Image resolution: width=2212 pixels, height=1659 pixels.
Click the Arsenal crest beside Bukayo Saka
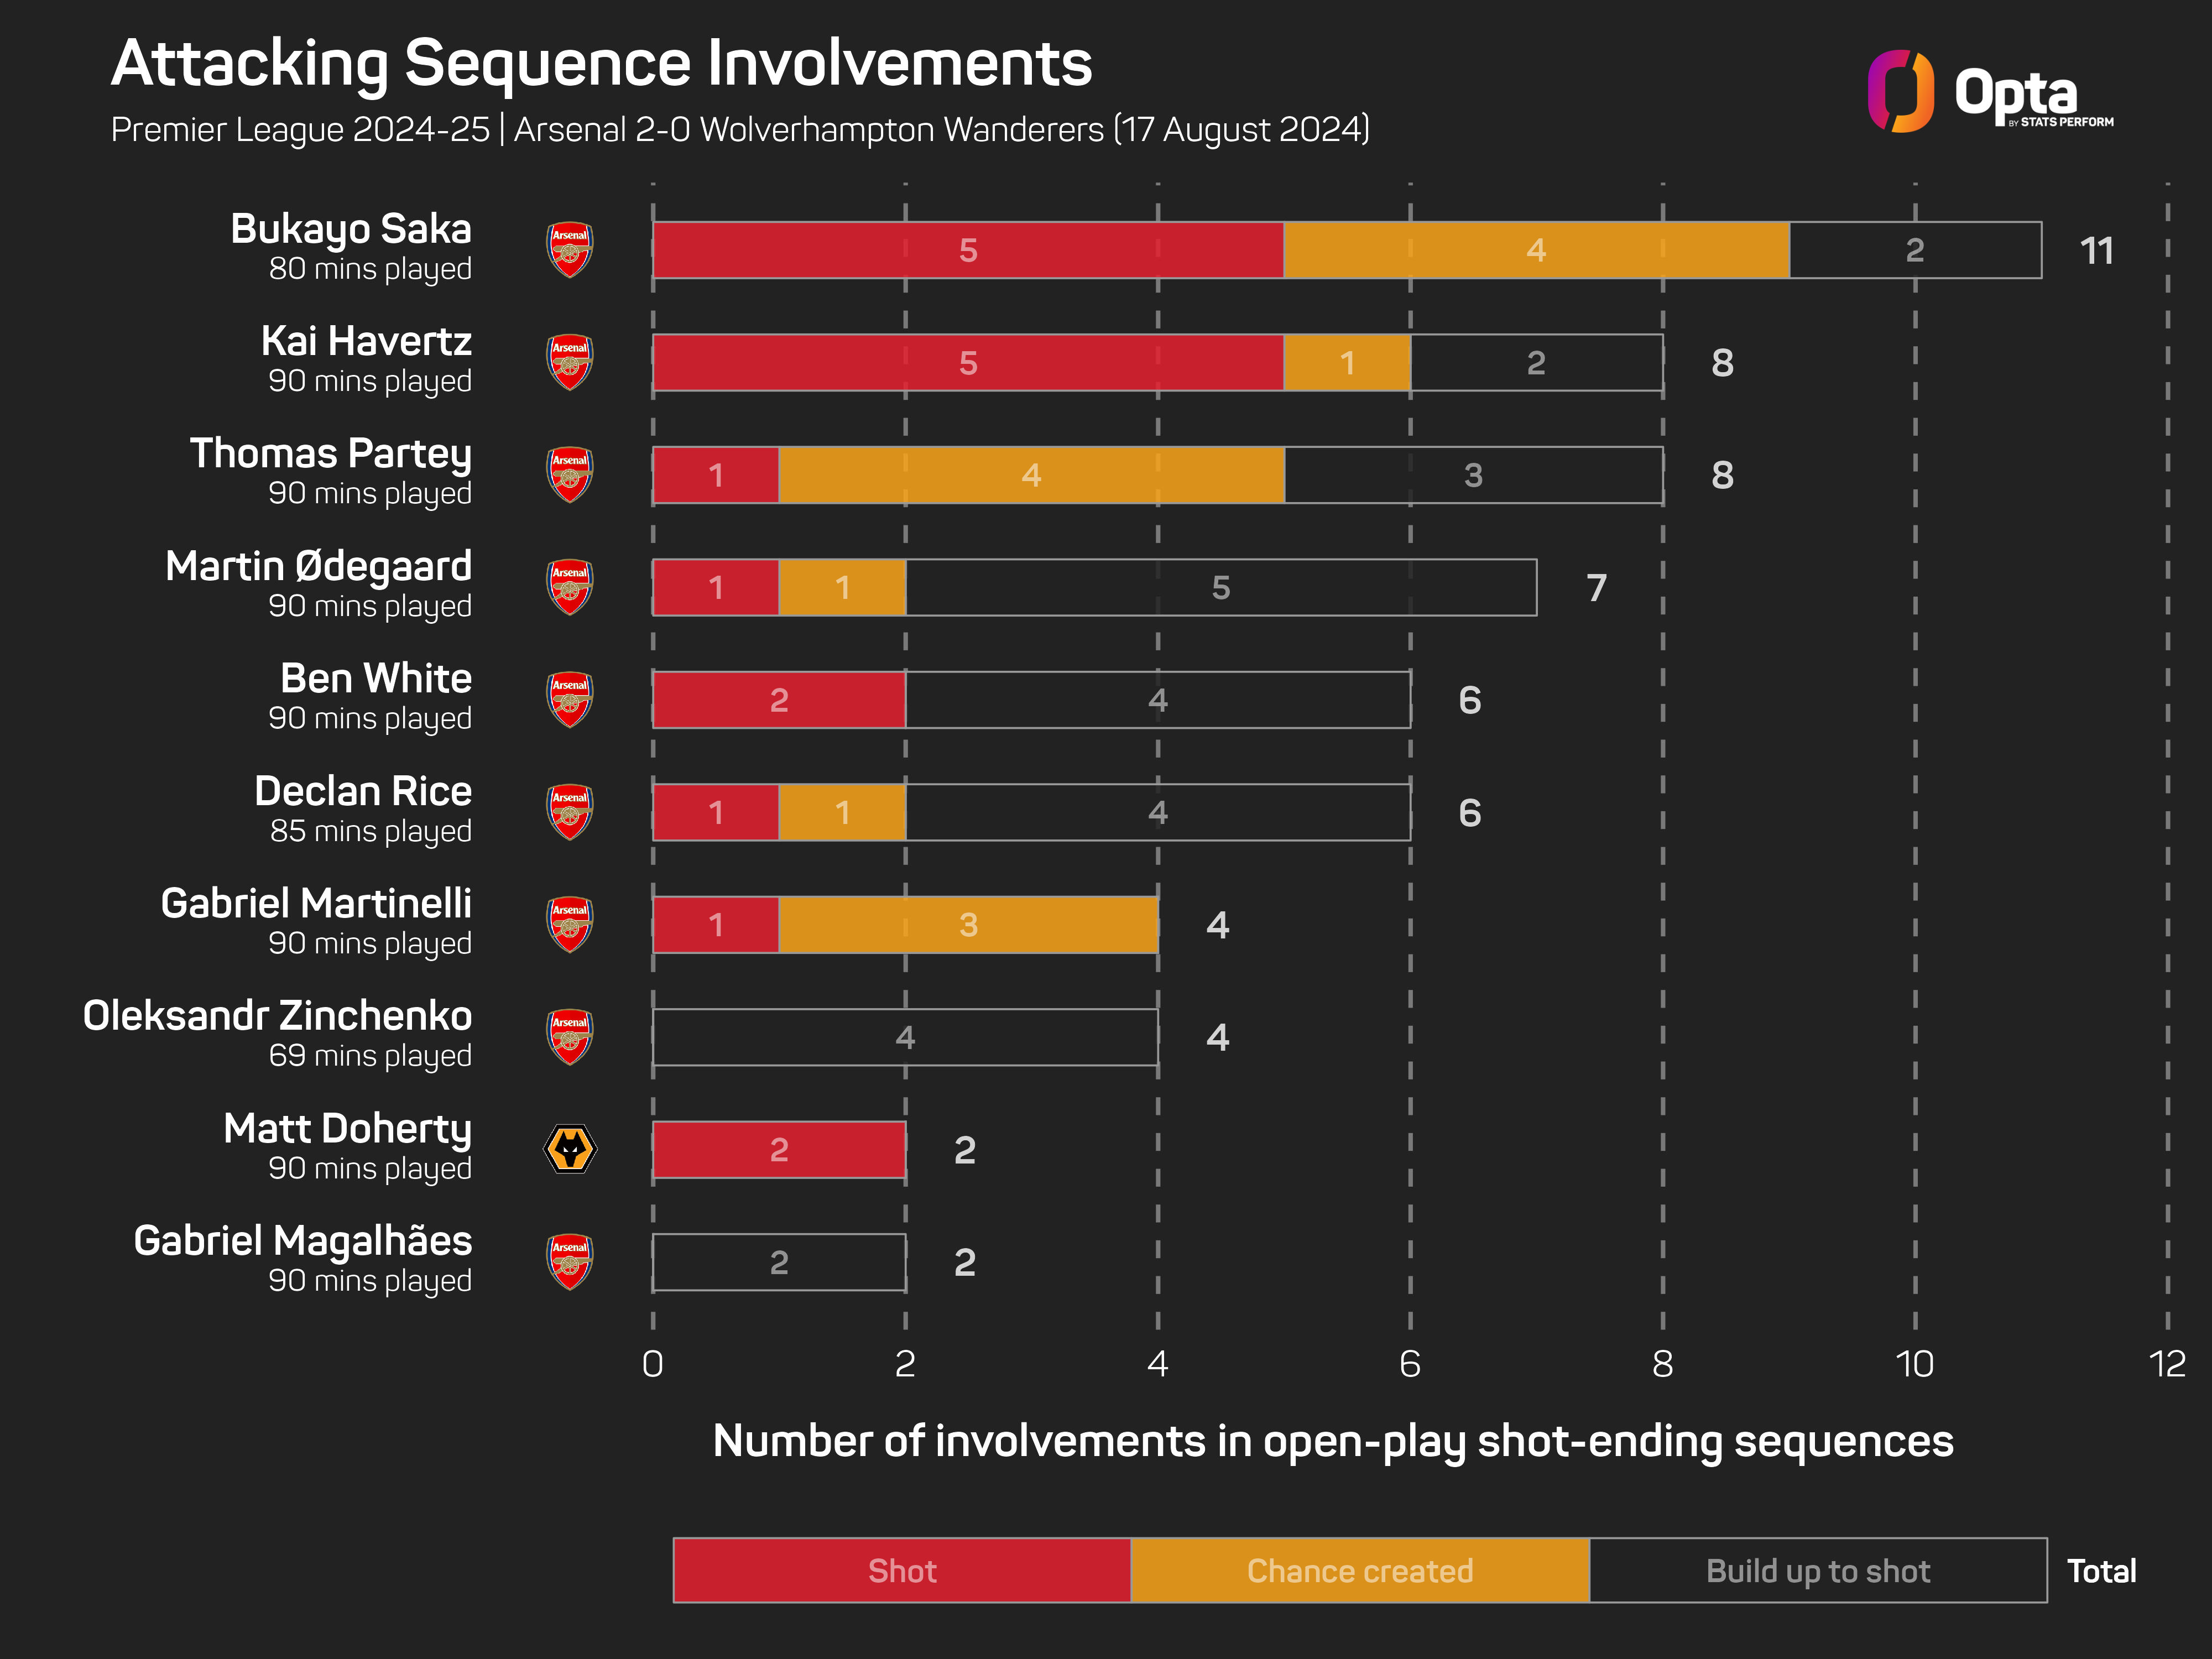pos(570,250)
